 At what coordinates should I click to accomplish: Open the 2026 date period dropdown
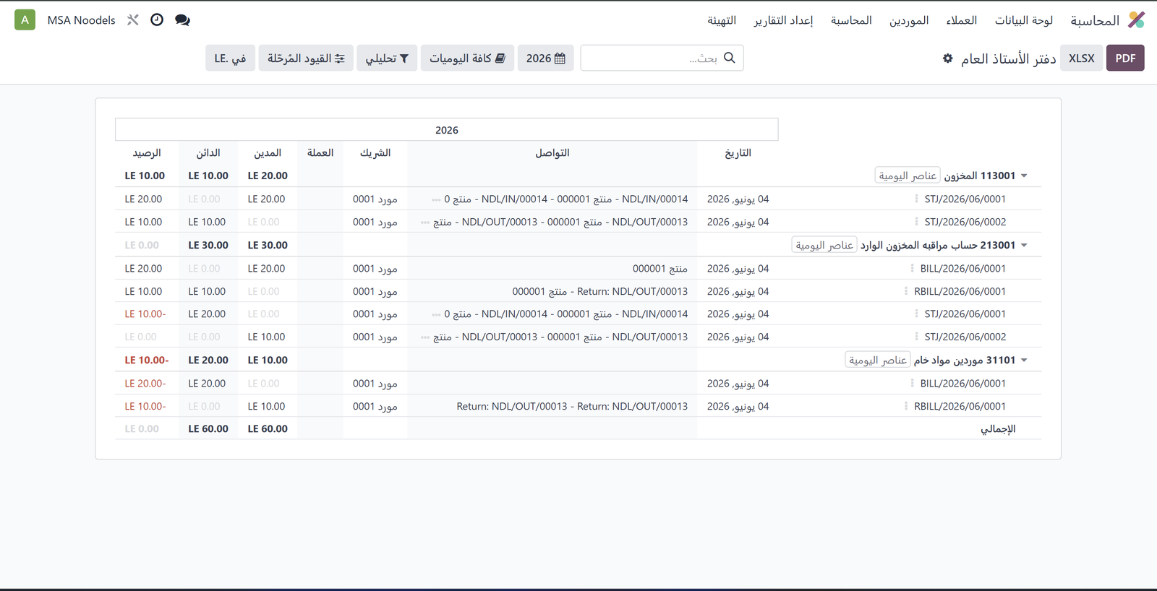545,58
